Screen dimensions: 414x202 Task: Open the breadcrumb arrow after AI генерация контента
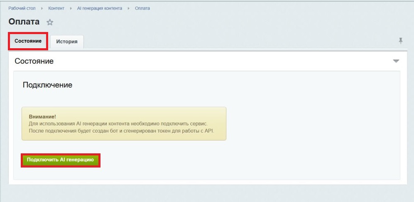click(x=129, y=8)
